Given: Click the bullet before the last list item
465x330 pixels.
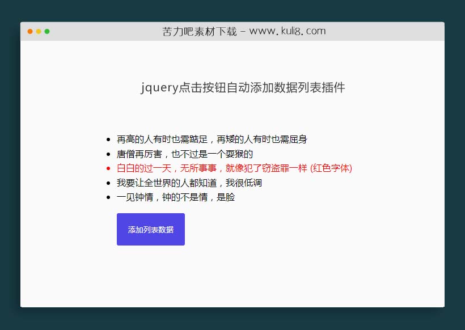Looking at the screenshot, I should pos(108,197).
